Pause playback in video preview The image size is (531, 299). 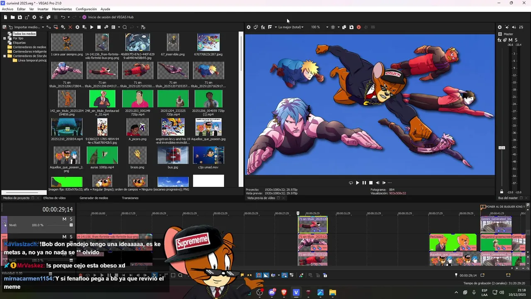point(364,183)
